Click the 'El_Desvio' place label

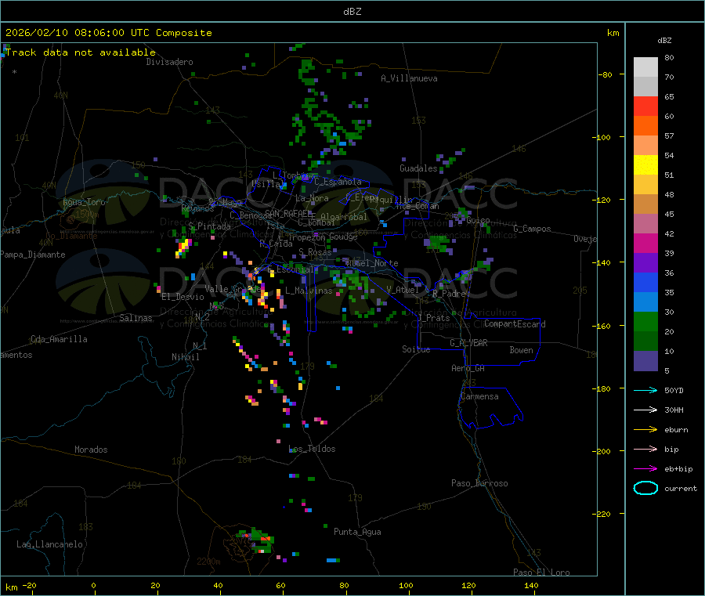(x=183, y=297)
